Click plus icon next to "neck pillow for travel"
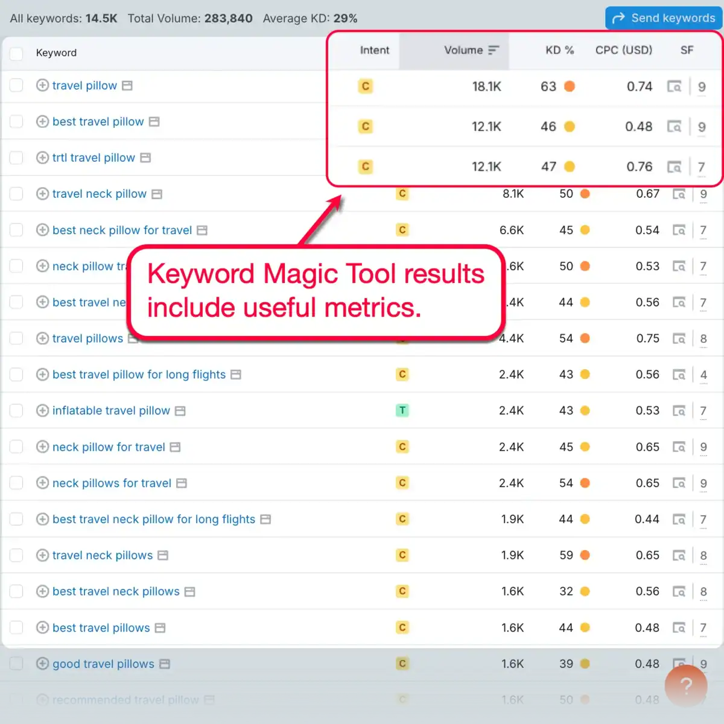The height and width of the screenshot is (724, 724). [x=42, y=447]
